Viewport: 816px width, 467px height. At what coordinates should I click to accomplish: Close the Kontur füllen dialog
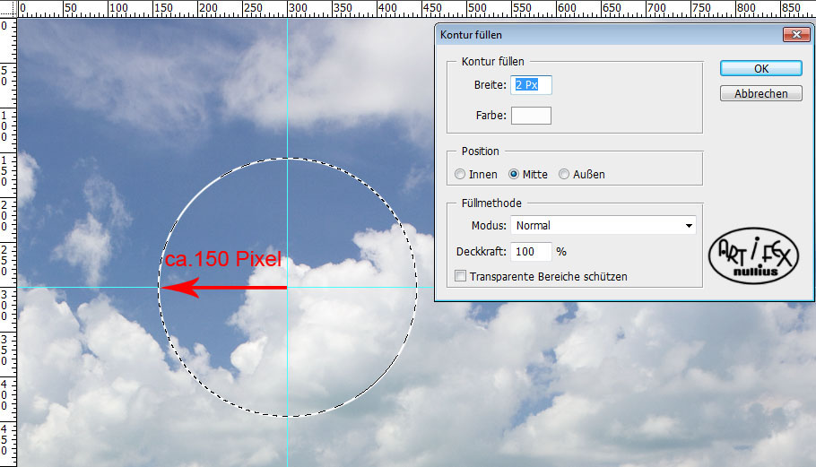[x=796, y=35]
